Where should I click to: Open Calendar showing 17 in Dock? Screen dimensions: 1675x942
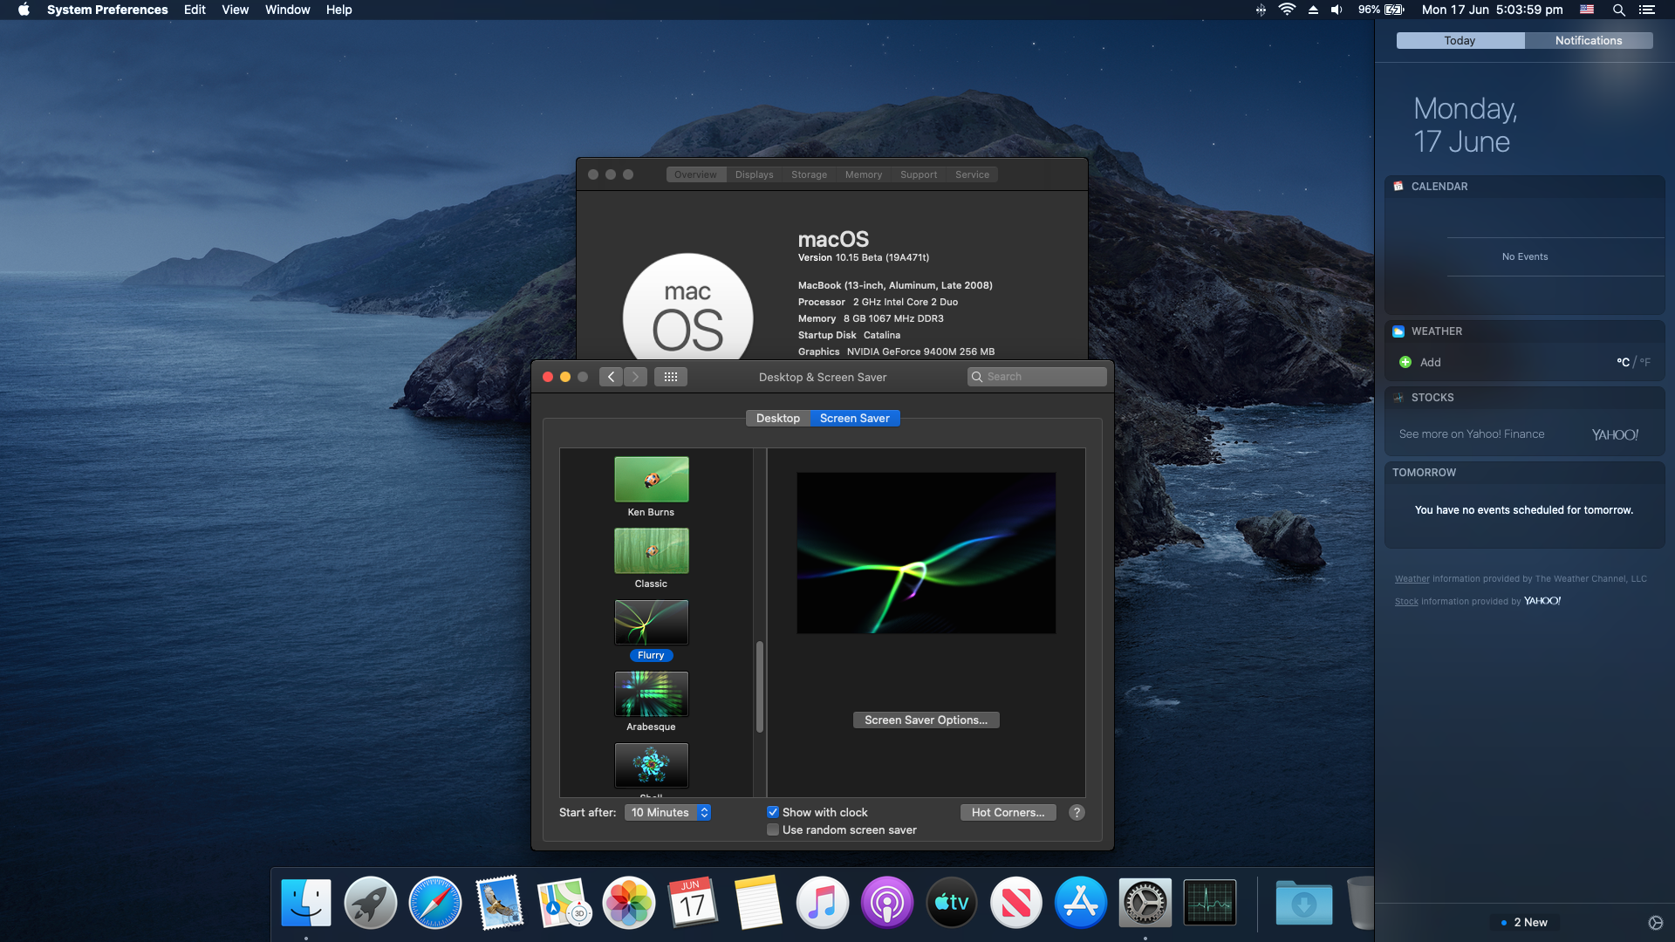[x=694, y=903]
